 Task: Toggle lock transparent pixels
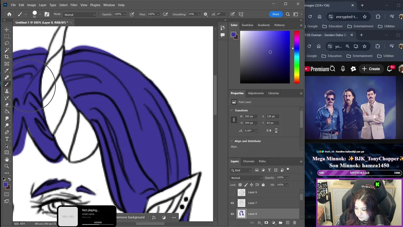coord(240,185)
